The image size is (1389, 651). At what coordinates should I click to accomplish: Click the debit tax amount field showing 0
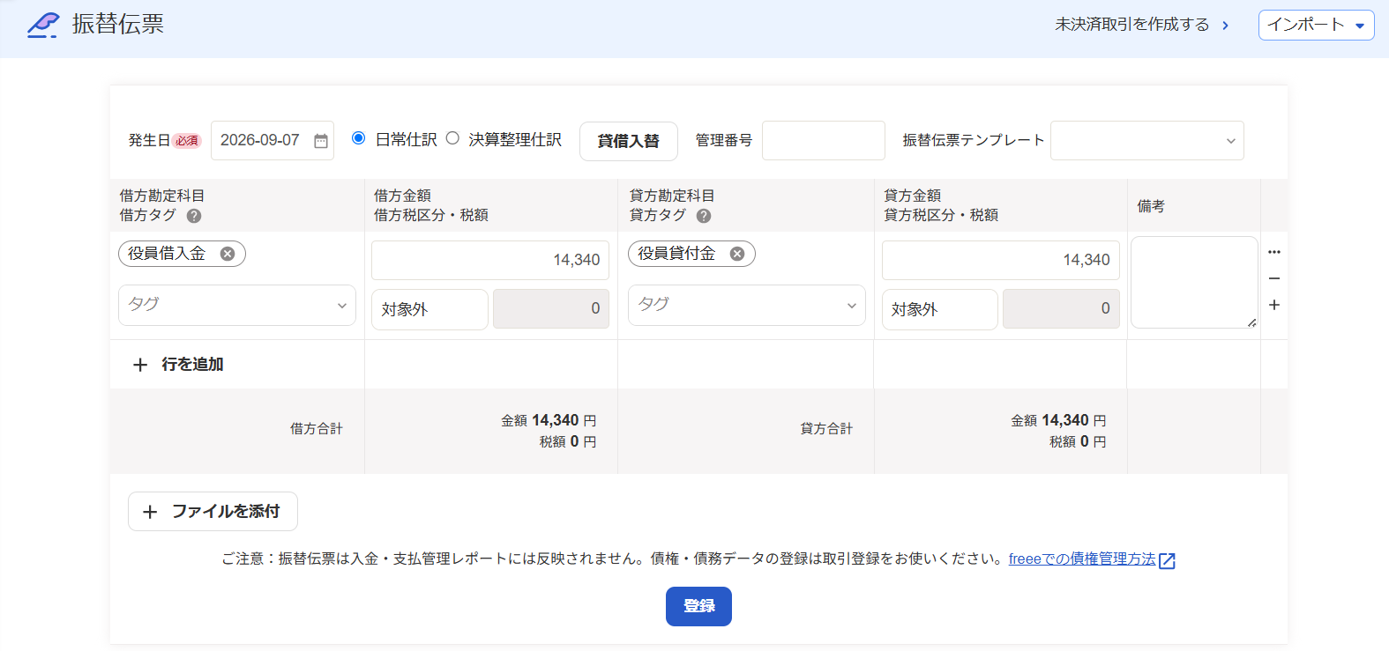pyautogui.click(x=551, y=309)
